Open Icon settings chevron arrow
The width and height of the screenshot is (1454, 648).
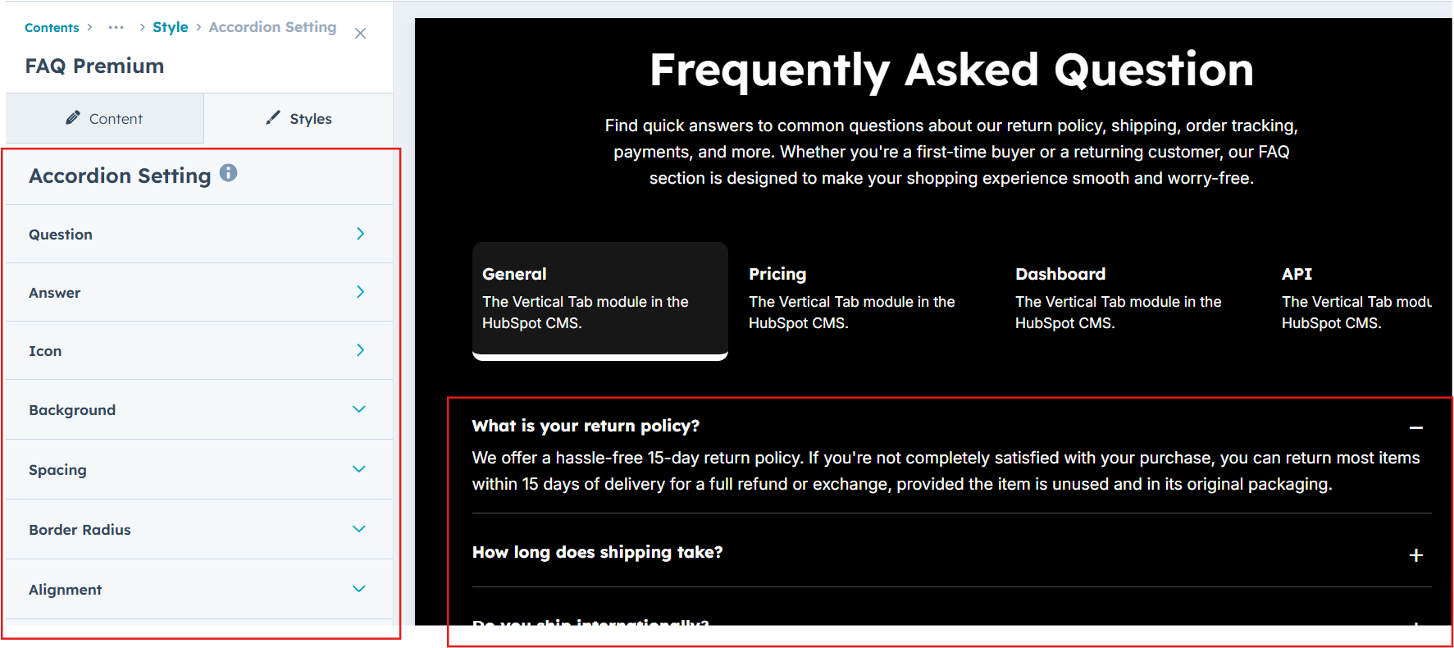360,350
